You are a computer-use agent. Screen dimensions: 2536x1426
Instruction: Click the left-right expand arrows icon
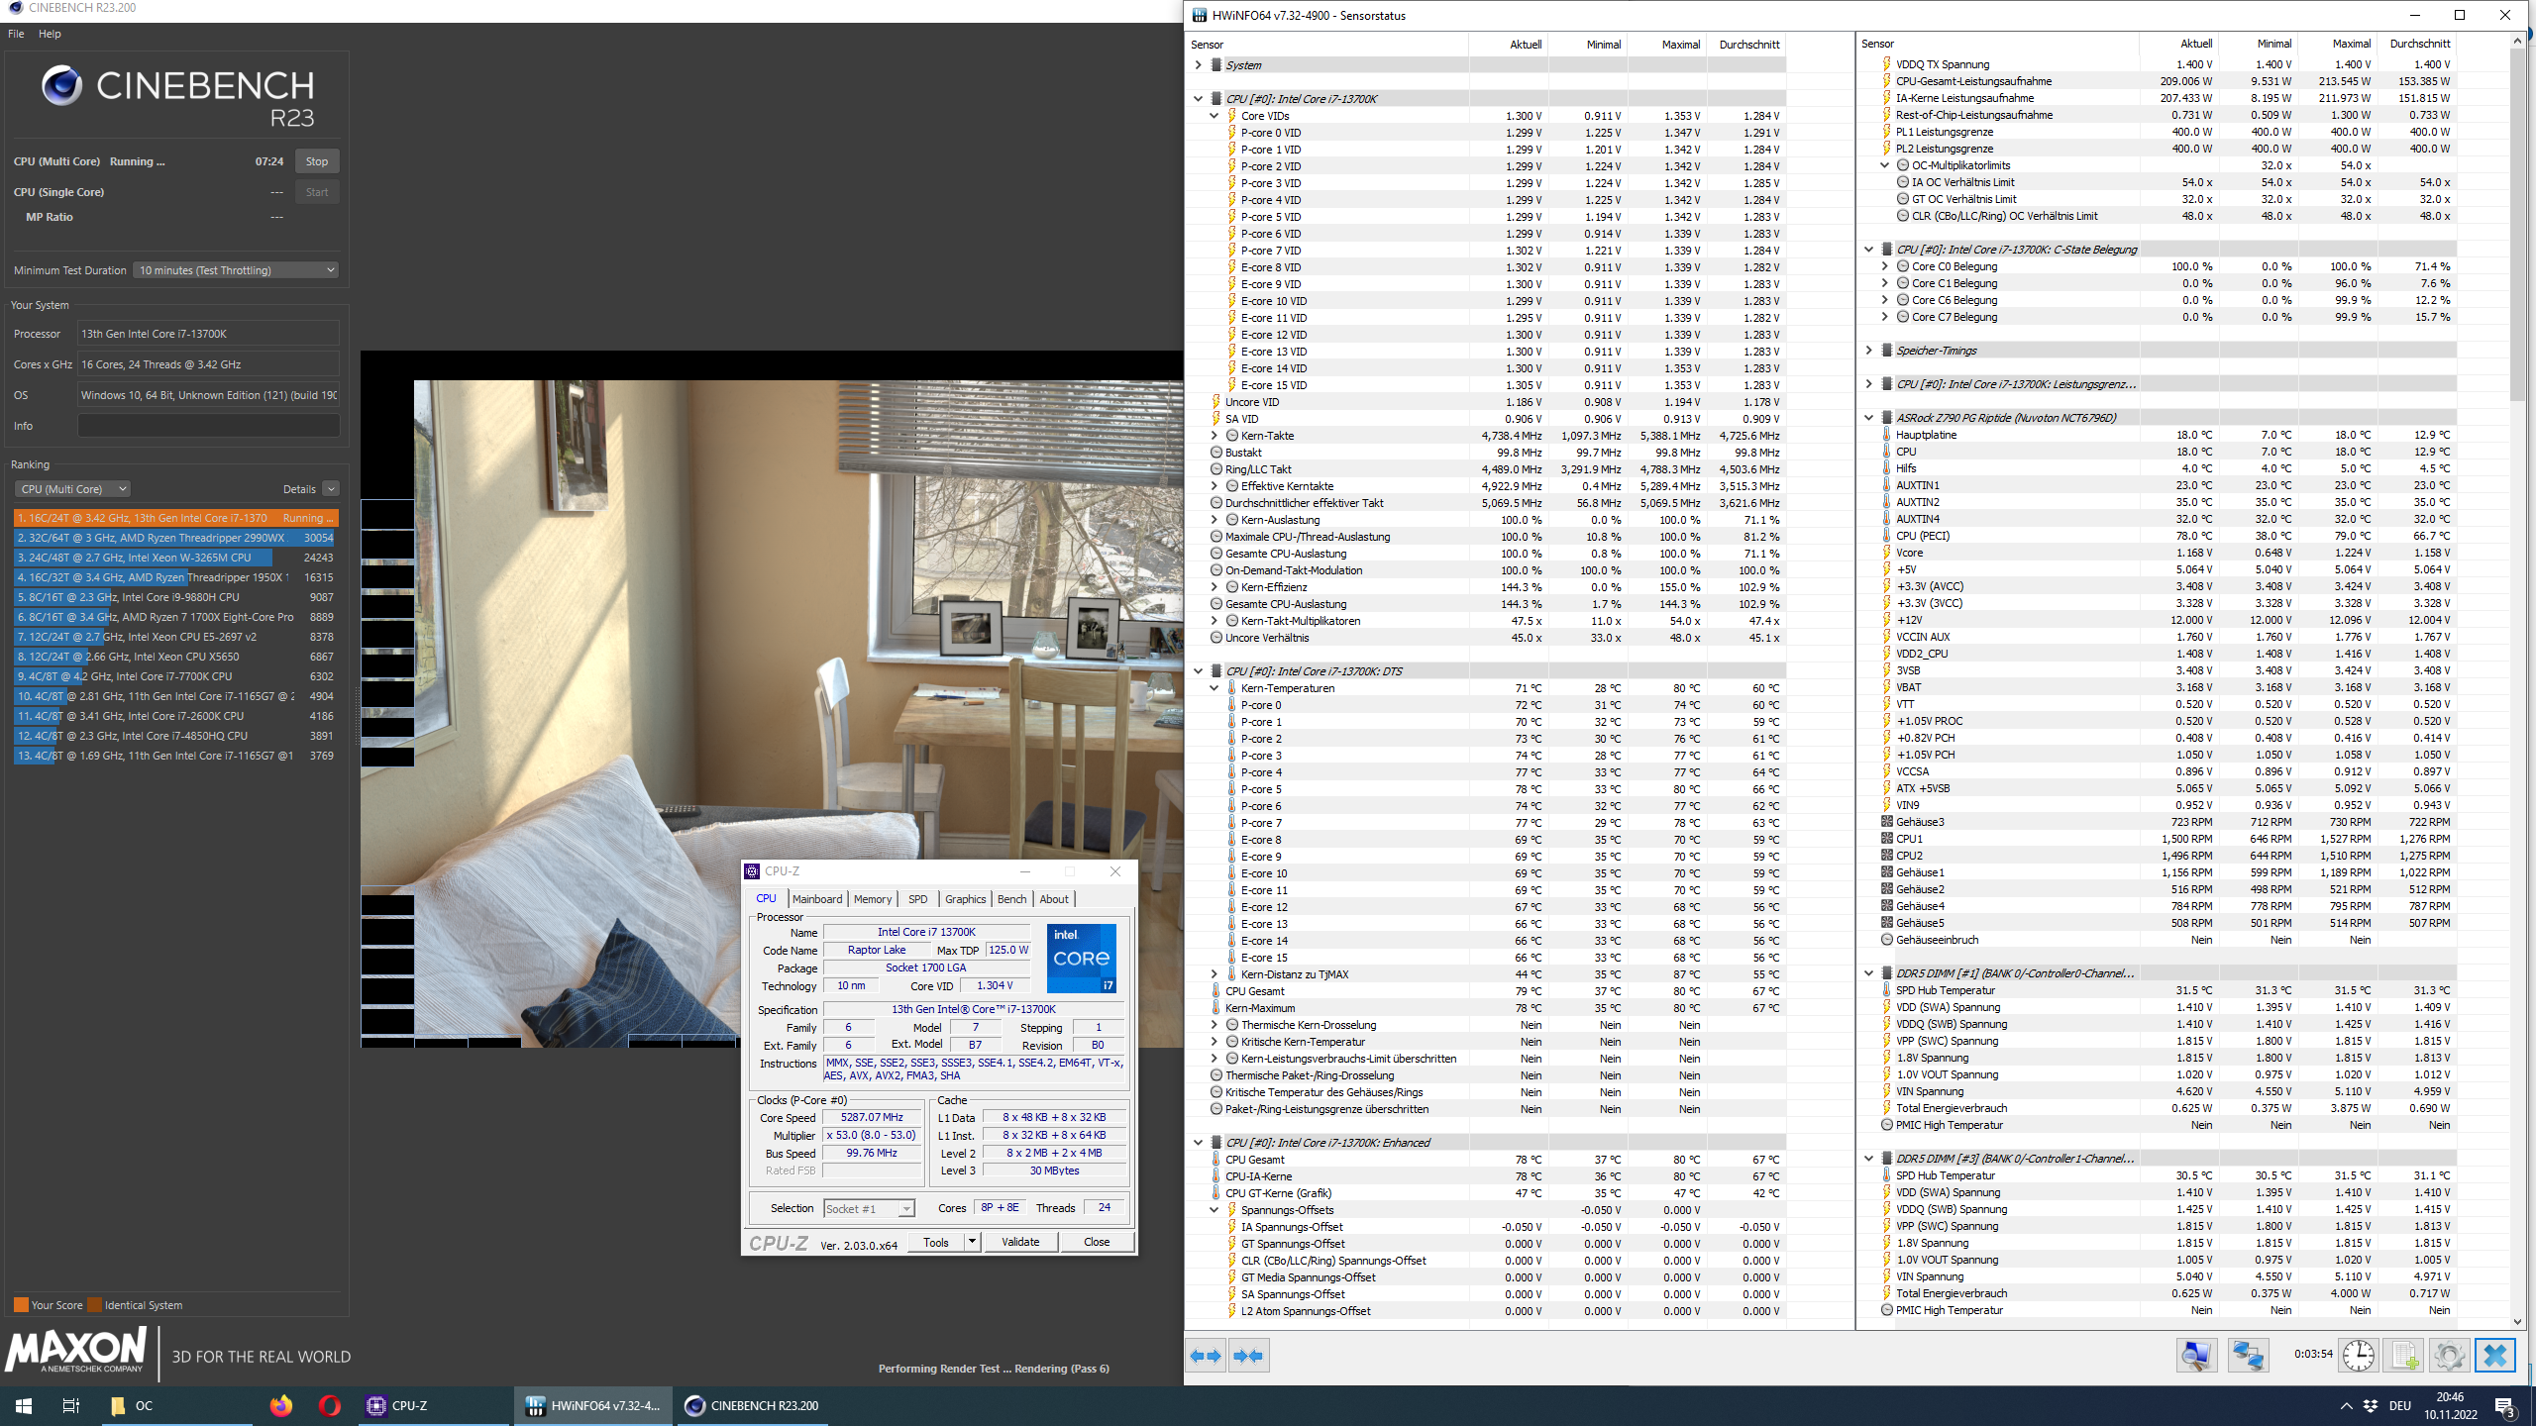pos(1206,1355)
